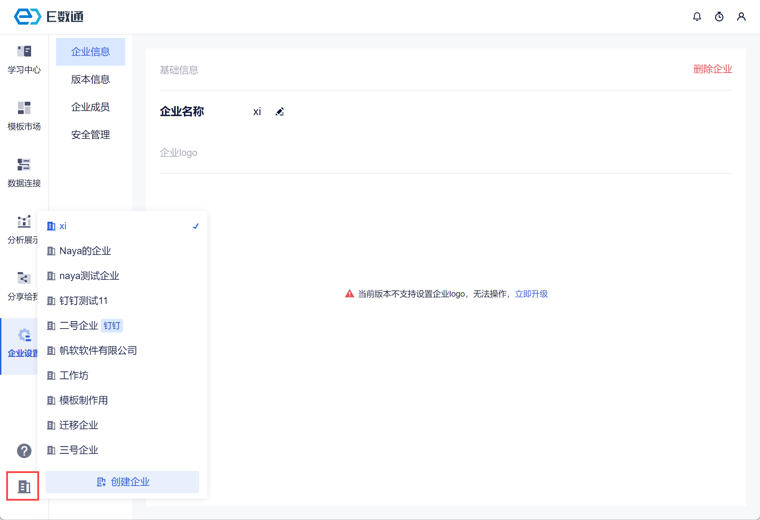
Task: Click the 立即升级 upgrade link
Action: 531,294
